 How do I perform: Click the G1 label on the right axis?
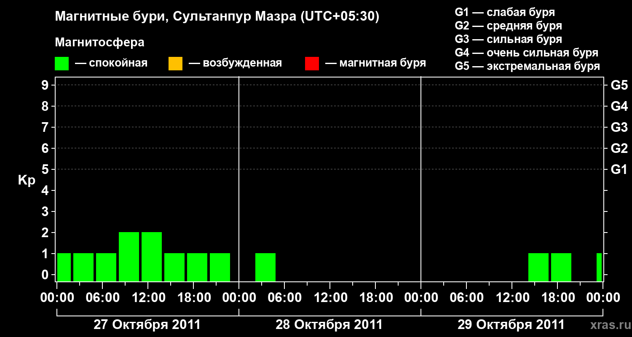(x=619, y=170)
